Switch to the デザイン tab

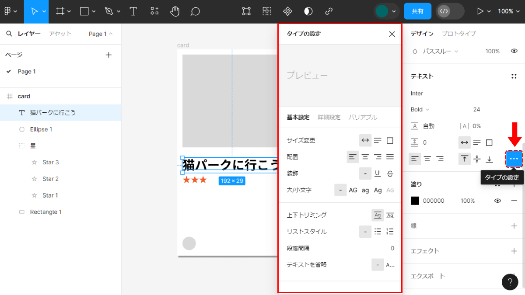pyautogui.click(x=422, y=34)
